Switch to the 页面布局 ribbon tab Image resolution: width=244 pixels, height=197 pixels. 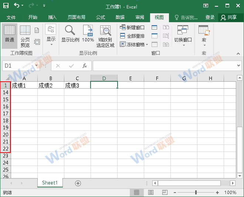point(76,17)
